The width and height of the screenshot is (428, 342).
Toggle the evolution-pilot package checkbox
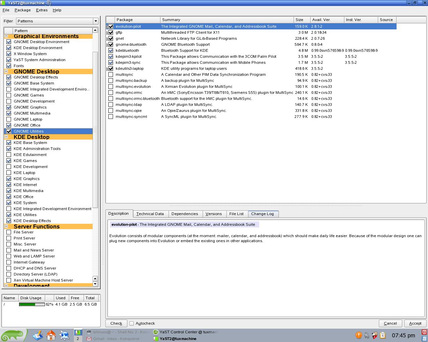tap(111, 26)
